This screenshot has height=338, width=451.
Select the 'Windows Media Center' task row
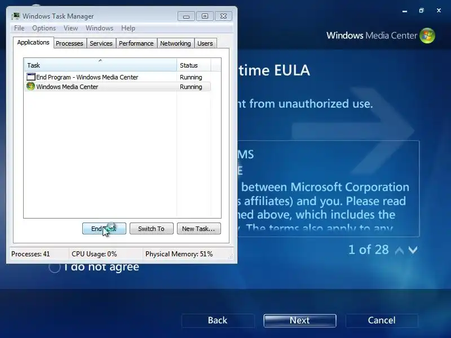[x=117, y=87]
